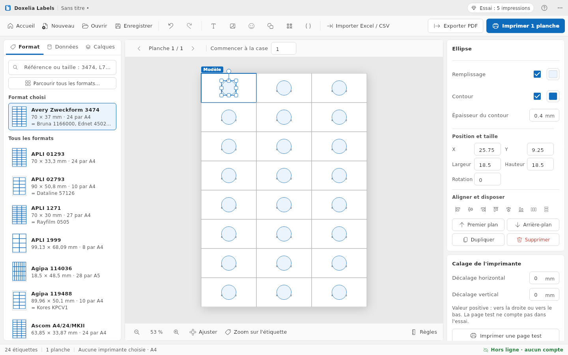The width and height of the screenshot is (568, 355).
Task: Switch to the Données tab
Action: coord(63,47)
